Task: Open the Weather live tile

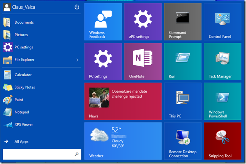Action: pos(123,141)
